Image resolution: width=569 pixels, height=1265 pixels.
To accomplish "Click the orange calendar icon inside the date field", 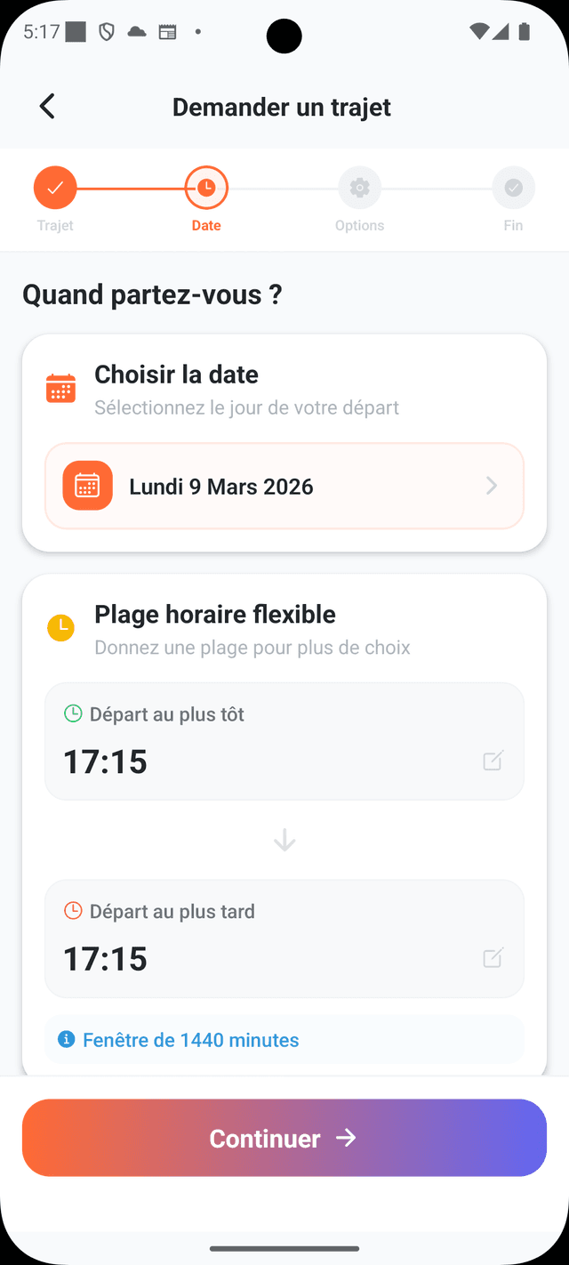I will click(86, 486).
